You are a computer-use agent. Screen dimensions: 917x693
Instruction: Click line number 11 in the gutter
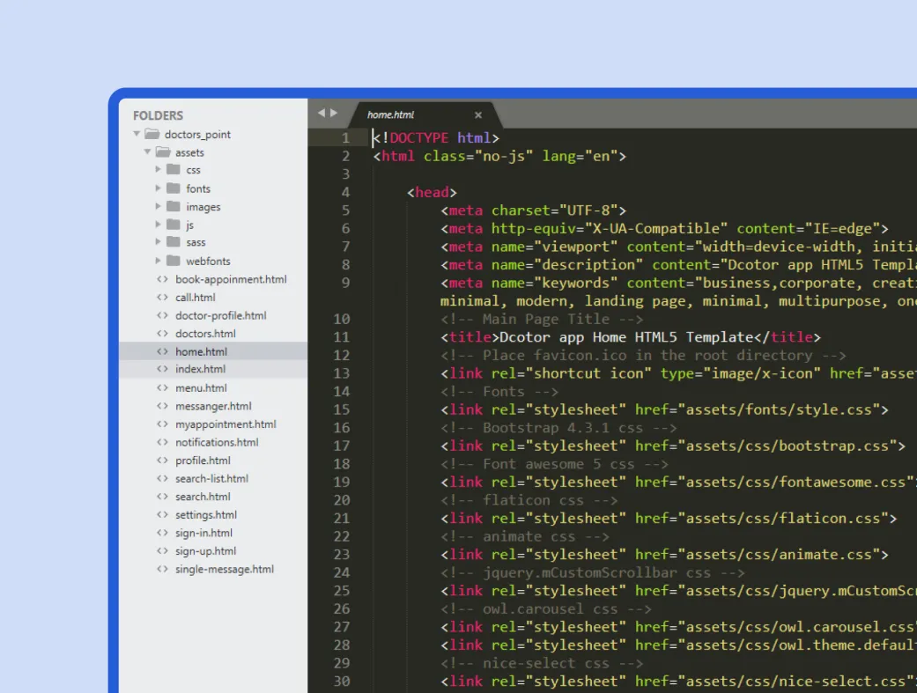point(341,337)
